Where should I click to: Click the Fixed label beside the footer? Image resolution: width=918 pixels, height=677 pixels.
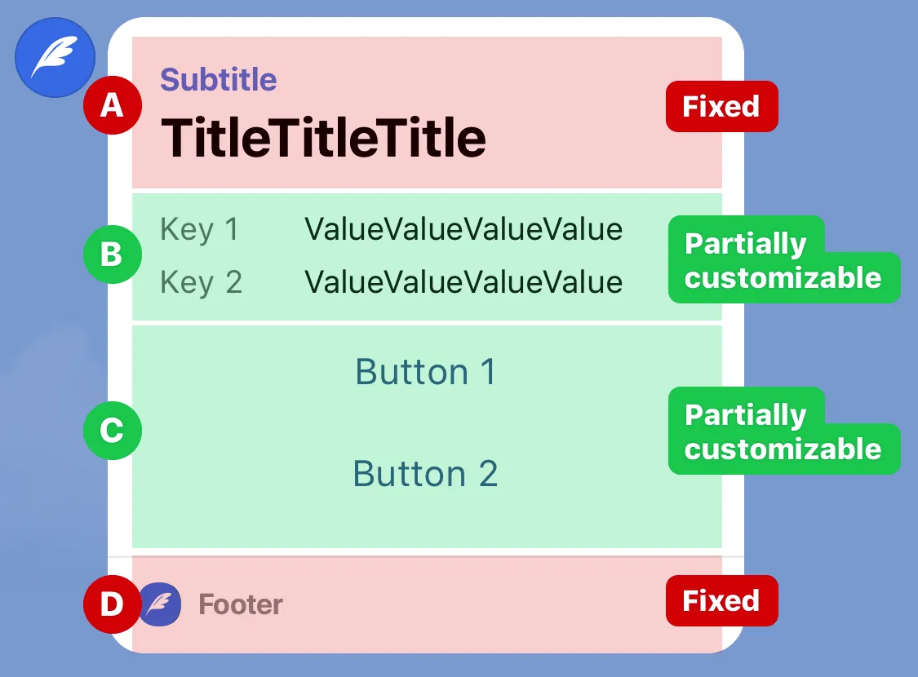pos(722,601)
